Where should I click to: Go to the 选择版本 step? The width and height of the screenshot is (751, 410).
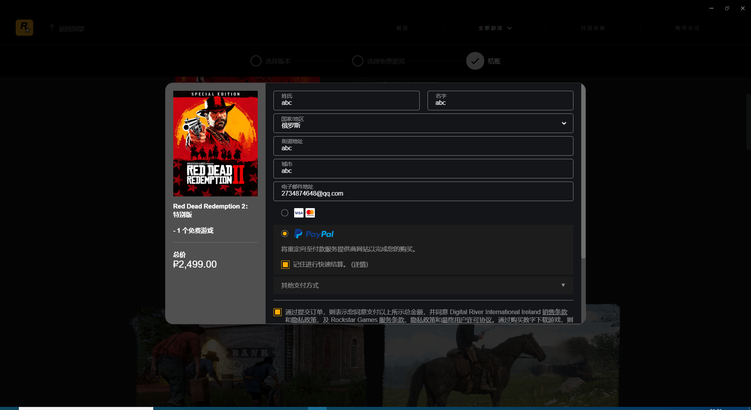coord(278,61)
